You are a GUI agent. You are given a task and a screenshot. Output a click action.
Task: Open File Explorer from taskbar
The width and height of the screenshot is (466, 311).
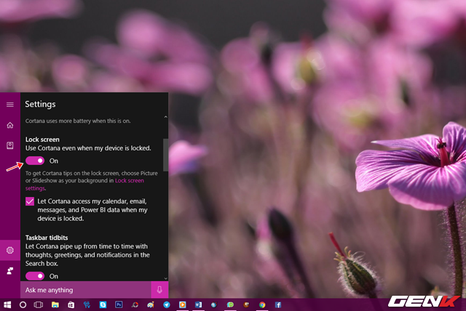pos(55,304)
